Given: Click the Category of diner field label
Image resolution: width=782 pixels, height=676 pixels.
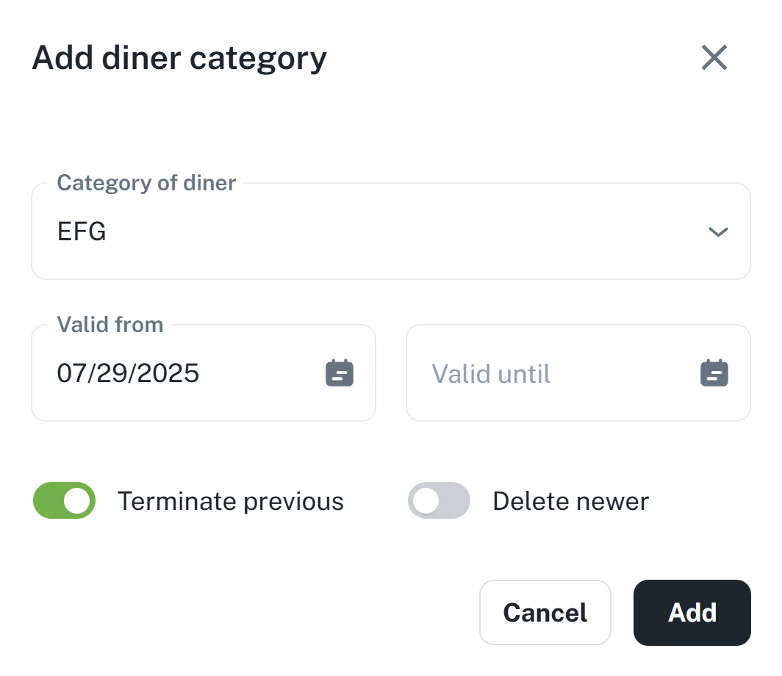Looking at the screenshot, I should coord(146,182).
